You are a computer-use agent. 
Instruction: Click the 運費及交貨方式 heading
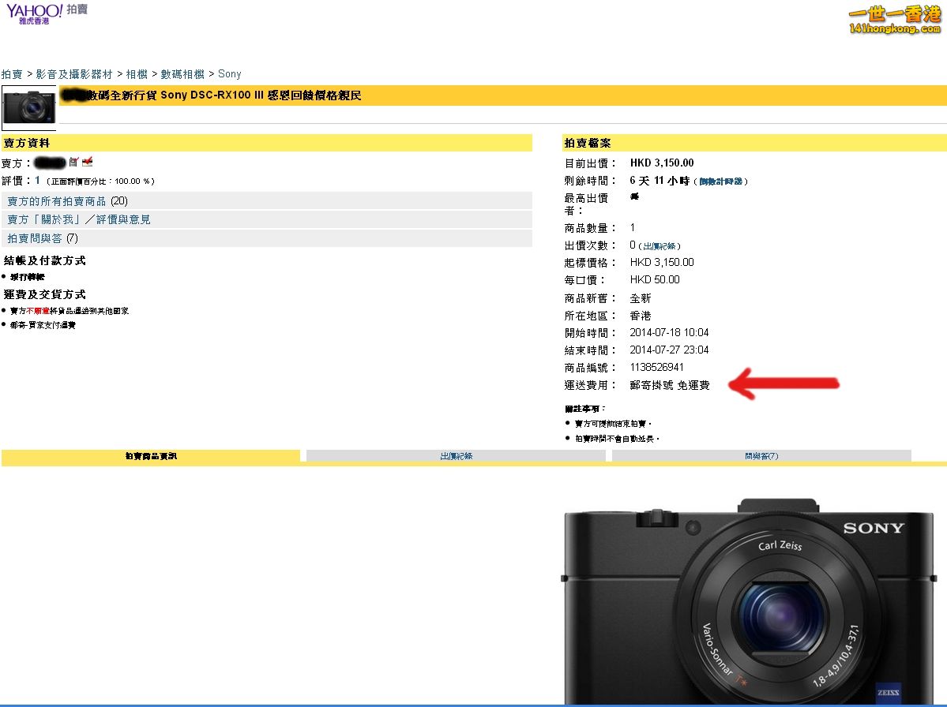pos(45,294)
